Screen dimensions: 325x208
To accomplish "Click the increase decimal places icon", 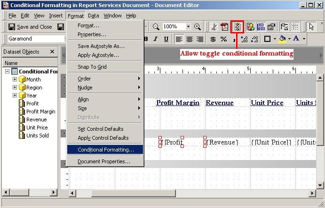I will pyautogui.click(x=244, y=39).
